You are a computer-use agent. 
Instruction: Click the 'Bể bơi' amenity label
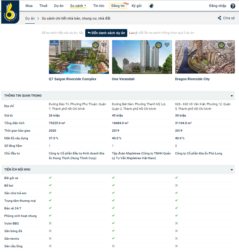[9, 185]
